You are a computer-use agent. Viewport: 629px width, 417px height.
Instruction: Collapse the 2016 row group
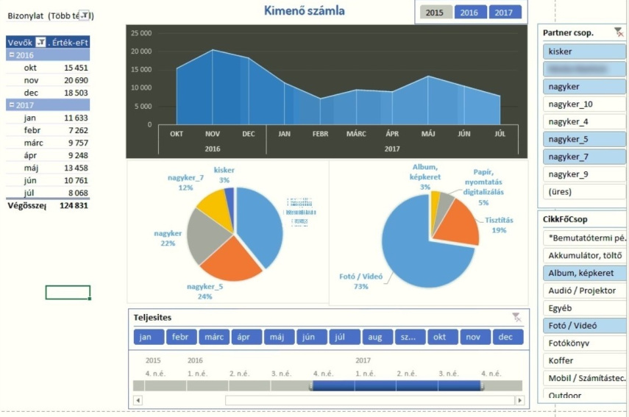(10, 55)
